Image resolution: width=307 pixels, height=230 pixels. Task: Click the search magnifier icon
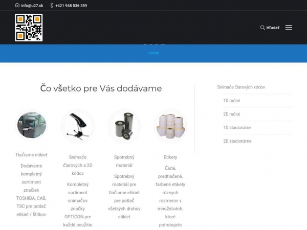[262, 28]
